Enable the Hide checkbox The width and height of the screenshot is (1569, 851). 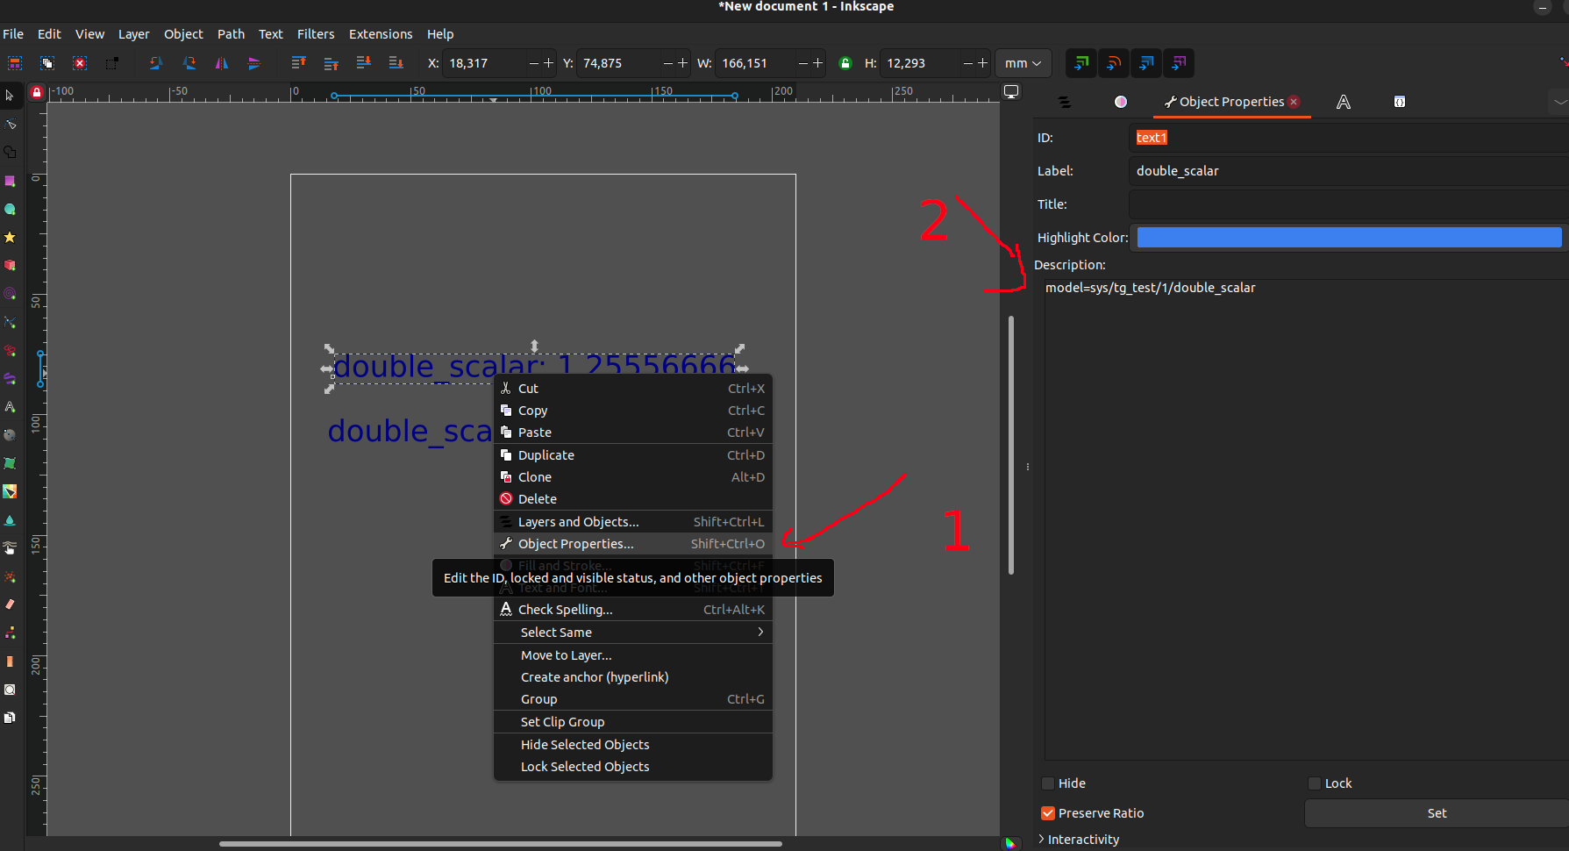click(1048, 783)
